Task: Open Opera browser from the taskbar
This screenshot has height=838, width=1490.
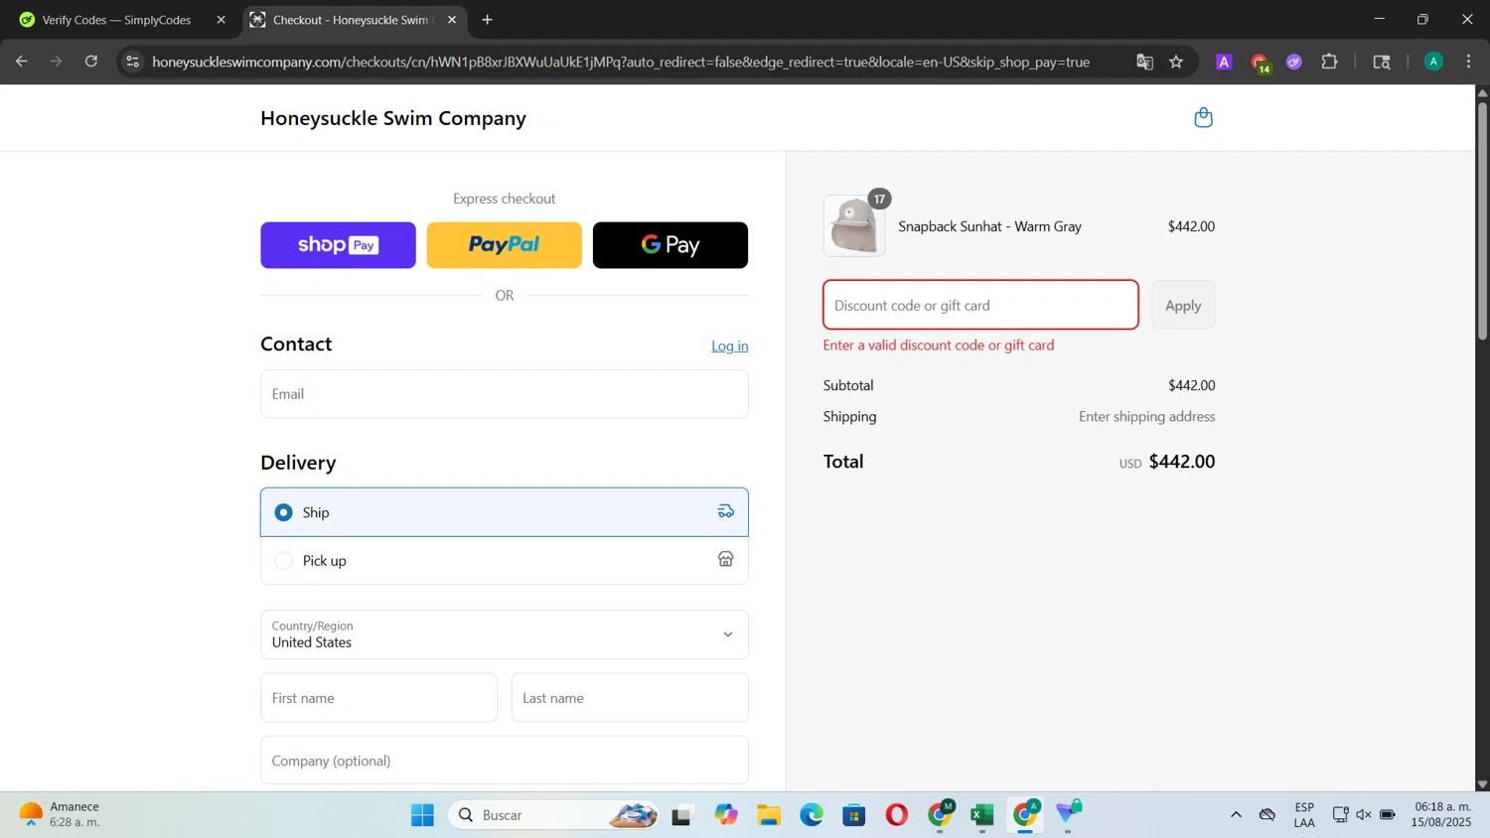Action: pyautogui.click(x=897, y=815)
